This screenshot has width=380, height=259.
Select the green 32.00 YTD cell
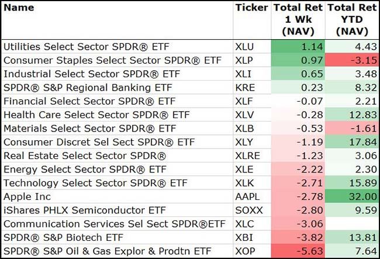[x=351, y=197]
